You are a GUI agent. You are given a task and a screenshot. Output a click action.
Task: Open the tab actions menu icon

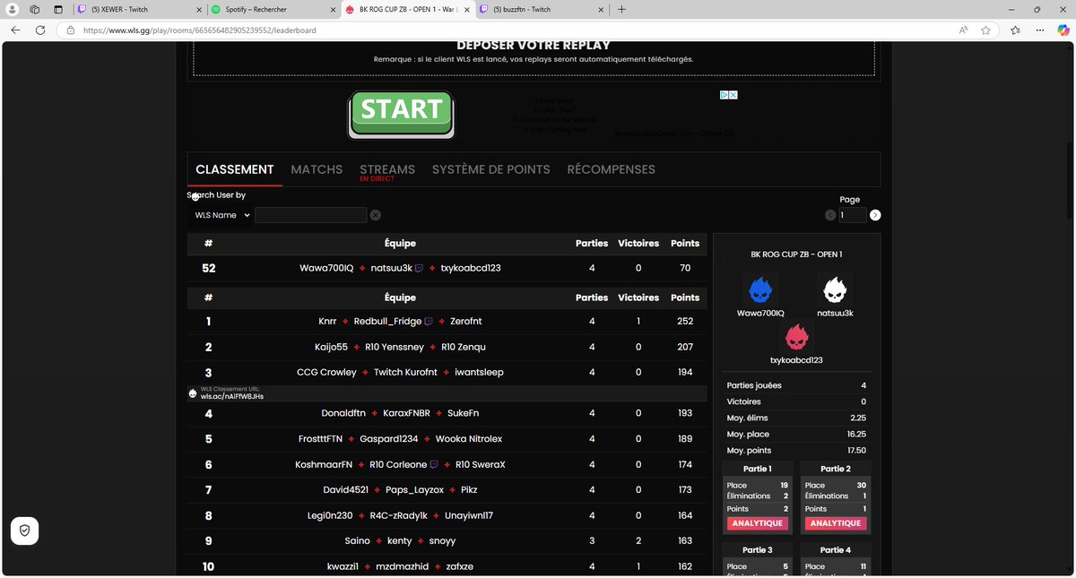57,9
